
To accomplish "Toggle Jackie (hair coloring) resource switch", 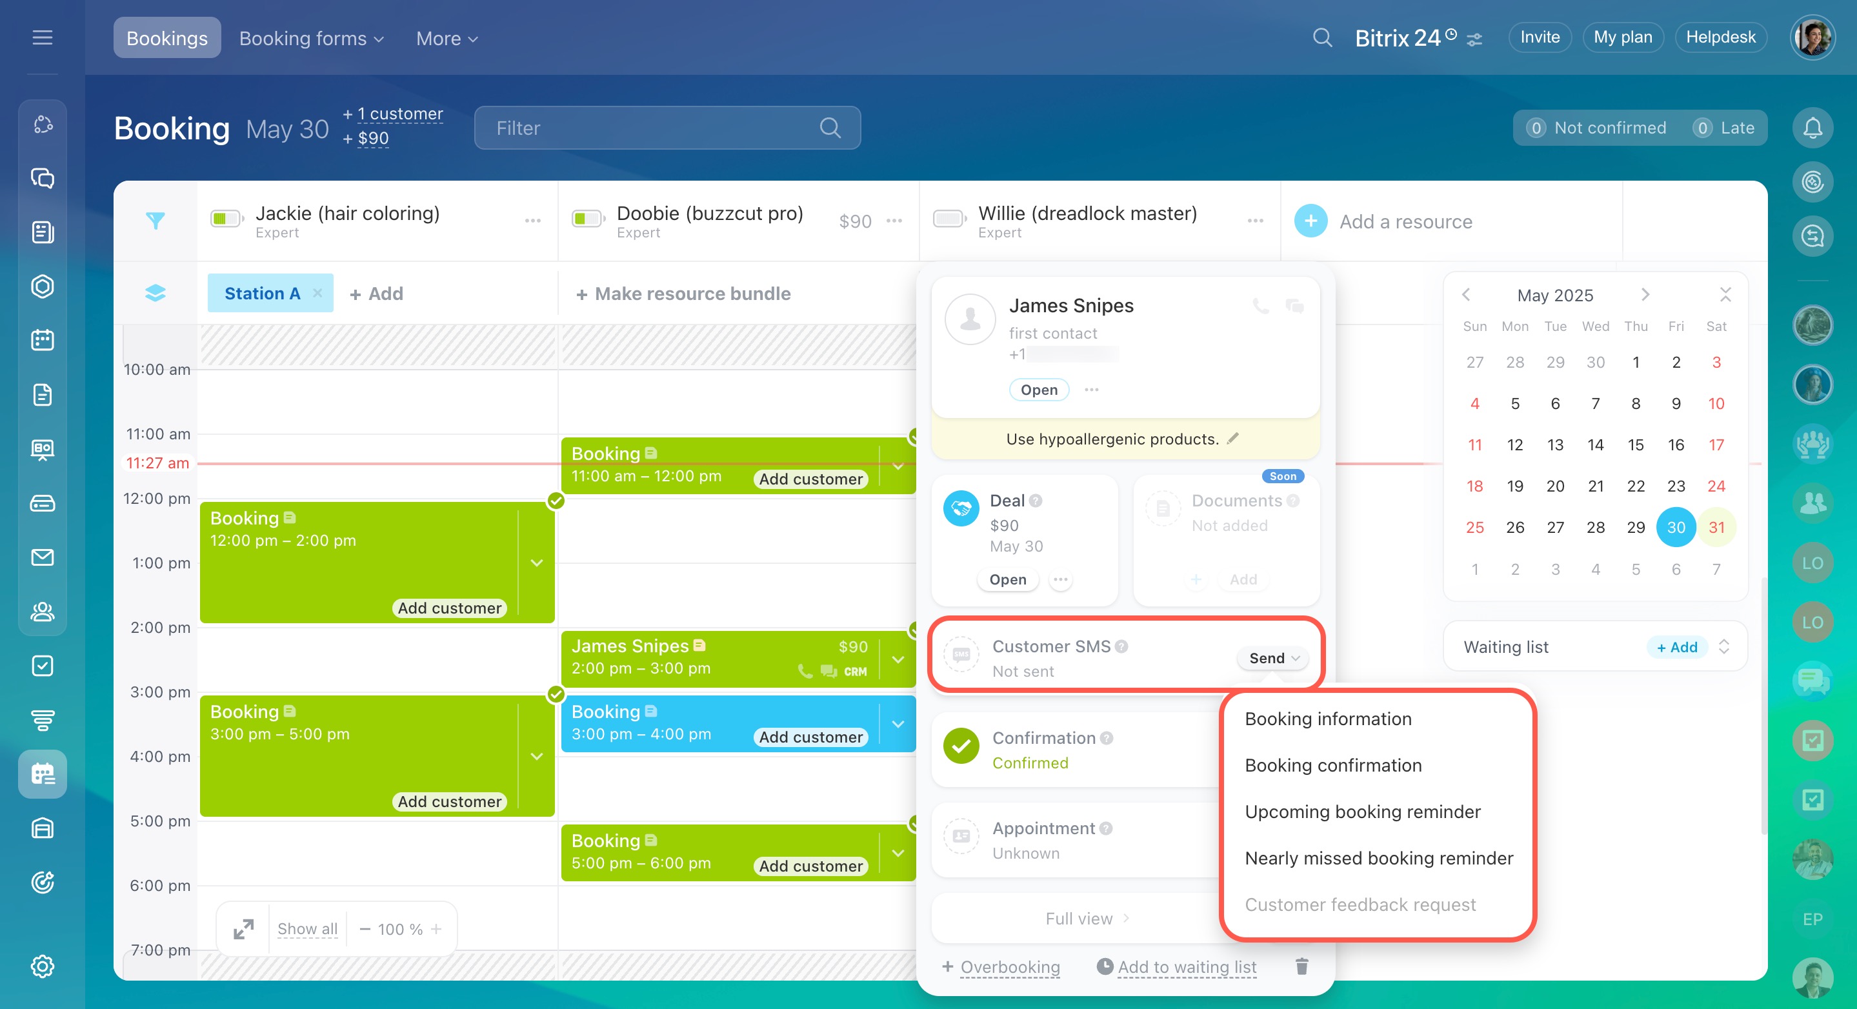I will tap(226, 219).
